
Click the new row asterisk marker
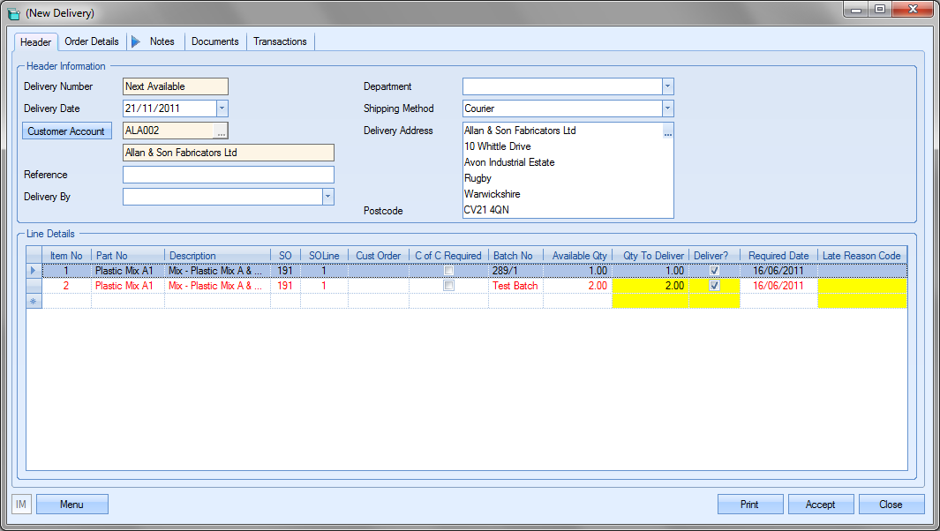coord(34,302)
